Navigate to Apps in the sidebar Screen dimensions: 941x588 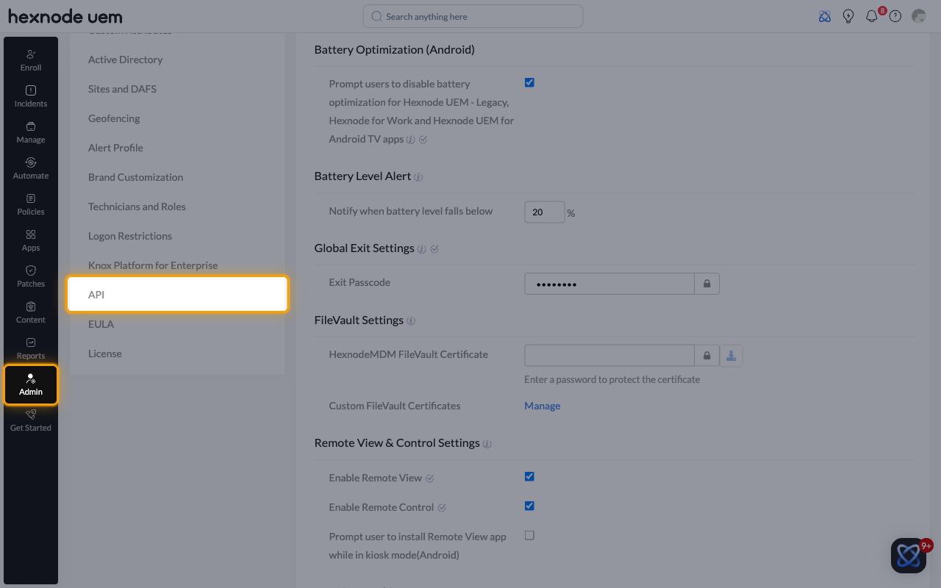pos(31,240)
